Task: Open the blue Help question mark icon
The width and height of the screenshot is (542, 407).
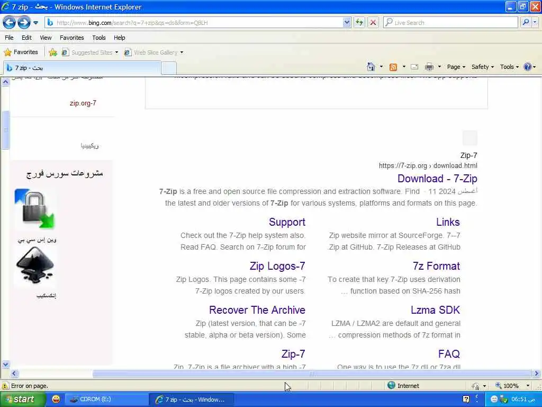Action: pyautogui.click(x=528, y=67)
